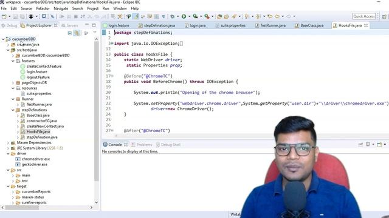
Task: Click the Forward navigation arrow icon
Action: pos(289,16)
